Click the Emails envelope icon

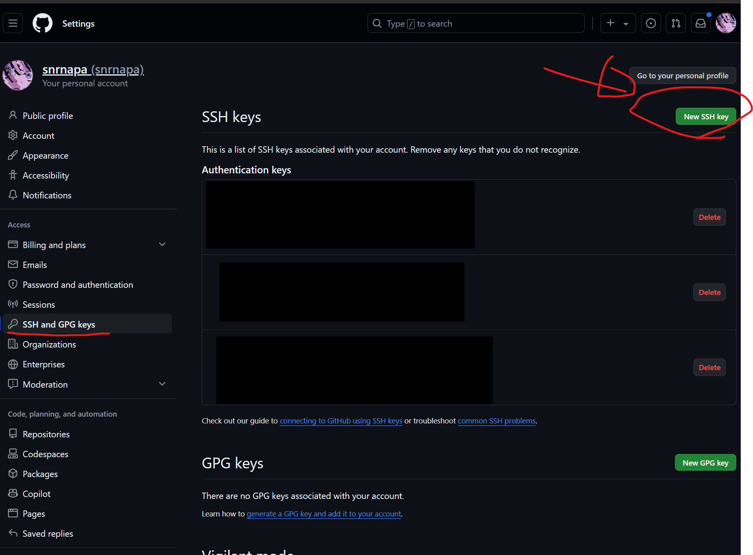coord(13,264)
